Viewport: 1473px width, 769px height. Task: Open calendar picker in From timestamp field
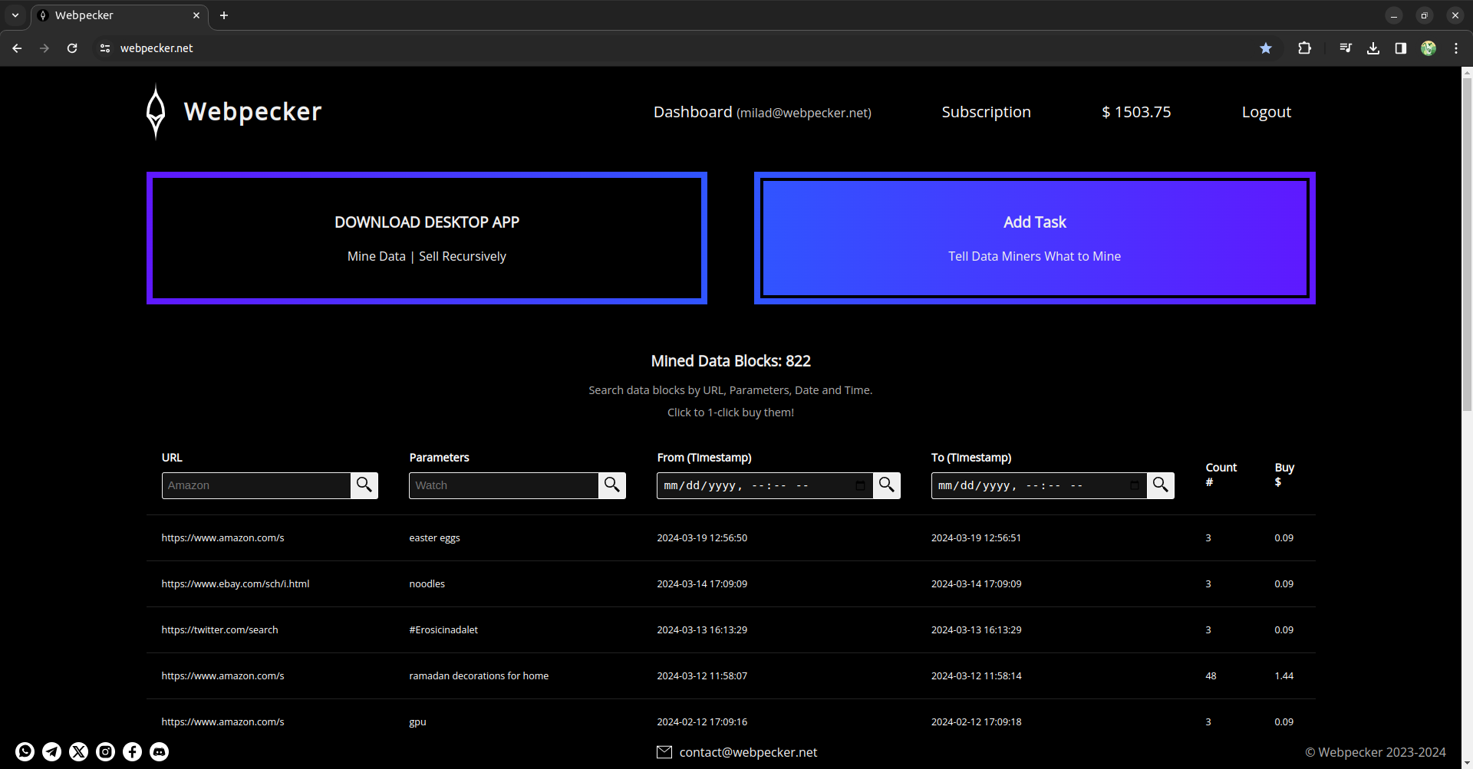click(x=860, y=485)
